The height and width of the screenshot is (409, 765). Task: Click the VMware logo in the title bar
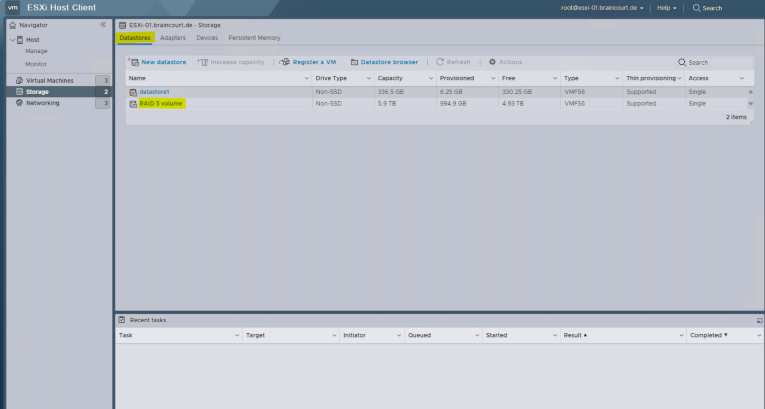click(x=12, y=7)
